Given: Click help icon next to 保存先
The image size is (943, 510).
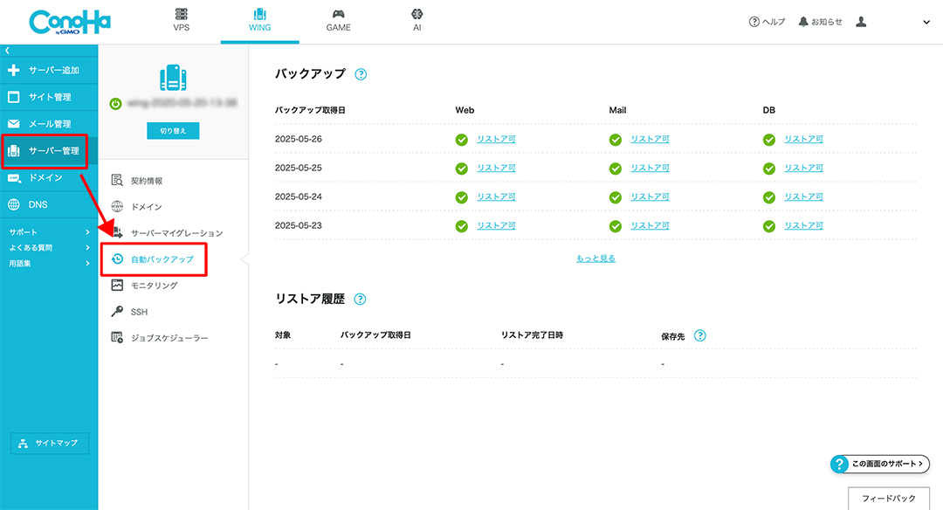Looking at the screenshot, I should coord(700,335).
